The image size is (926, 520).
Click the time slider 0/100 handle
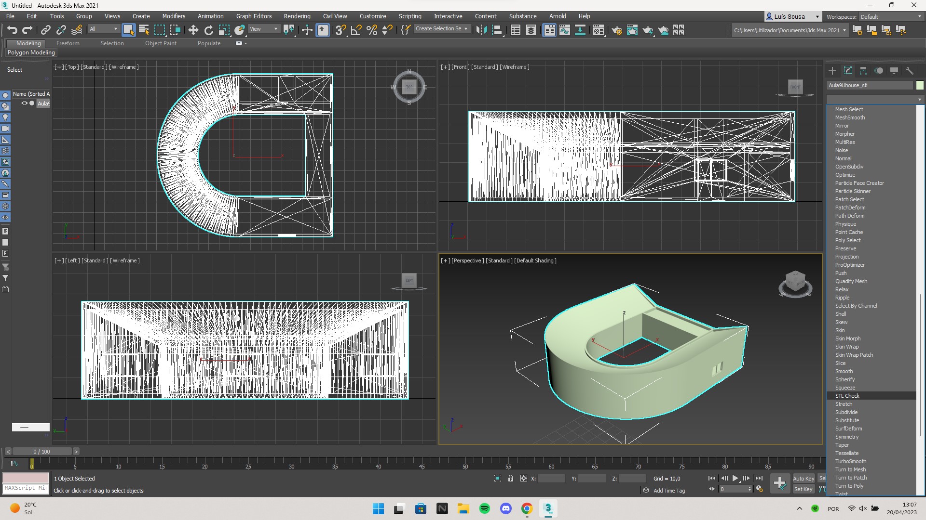[42, 452]
